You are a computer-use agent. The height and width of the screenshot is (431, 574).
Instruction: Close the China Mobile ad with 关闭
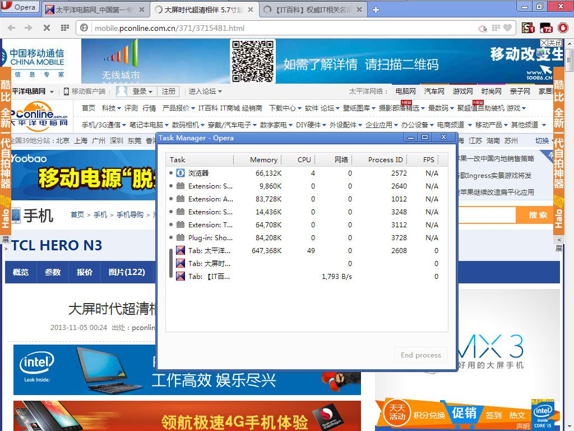coord(552,43)
